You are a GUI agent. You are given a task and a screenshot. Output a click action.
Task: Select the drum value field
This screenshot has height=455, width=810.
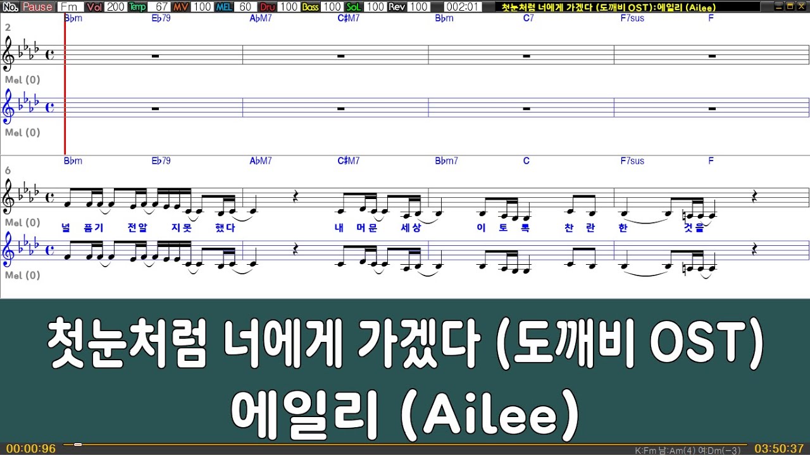(289, 7)
